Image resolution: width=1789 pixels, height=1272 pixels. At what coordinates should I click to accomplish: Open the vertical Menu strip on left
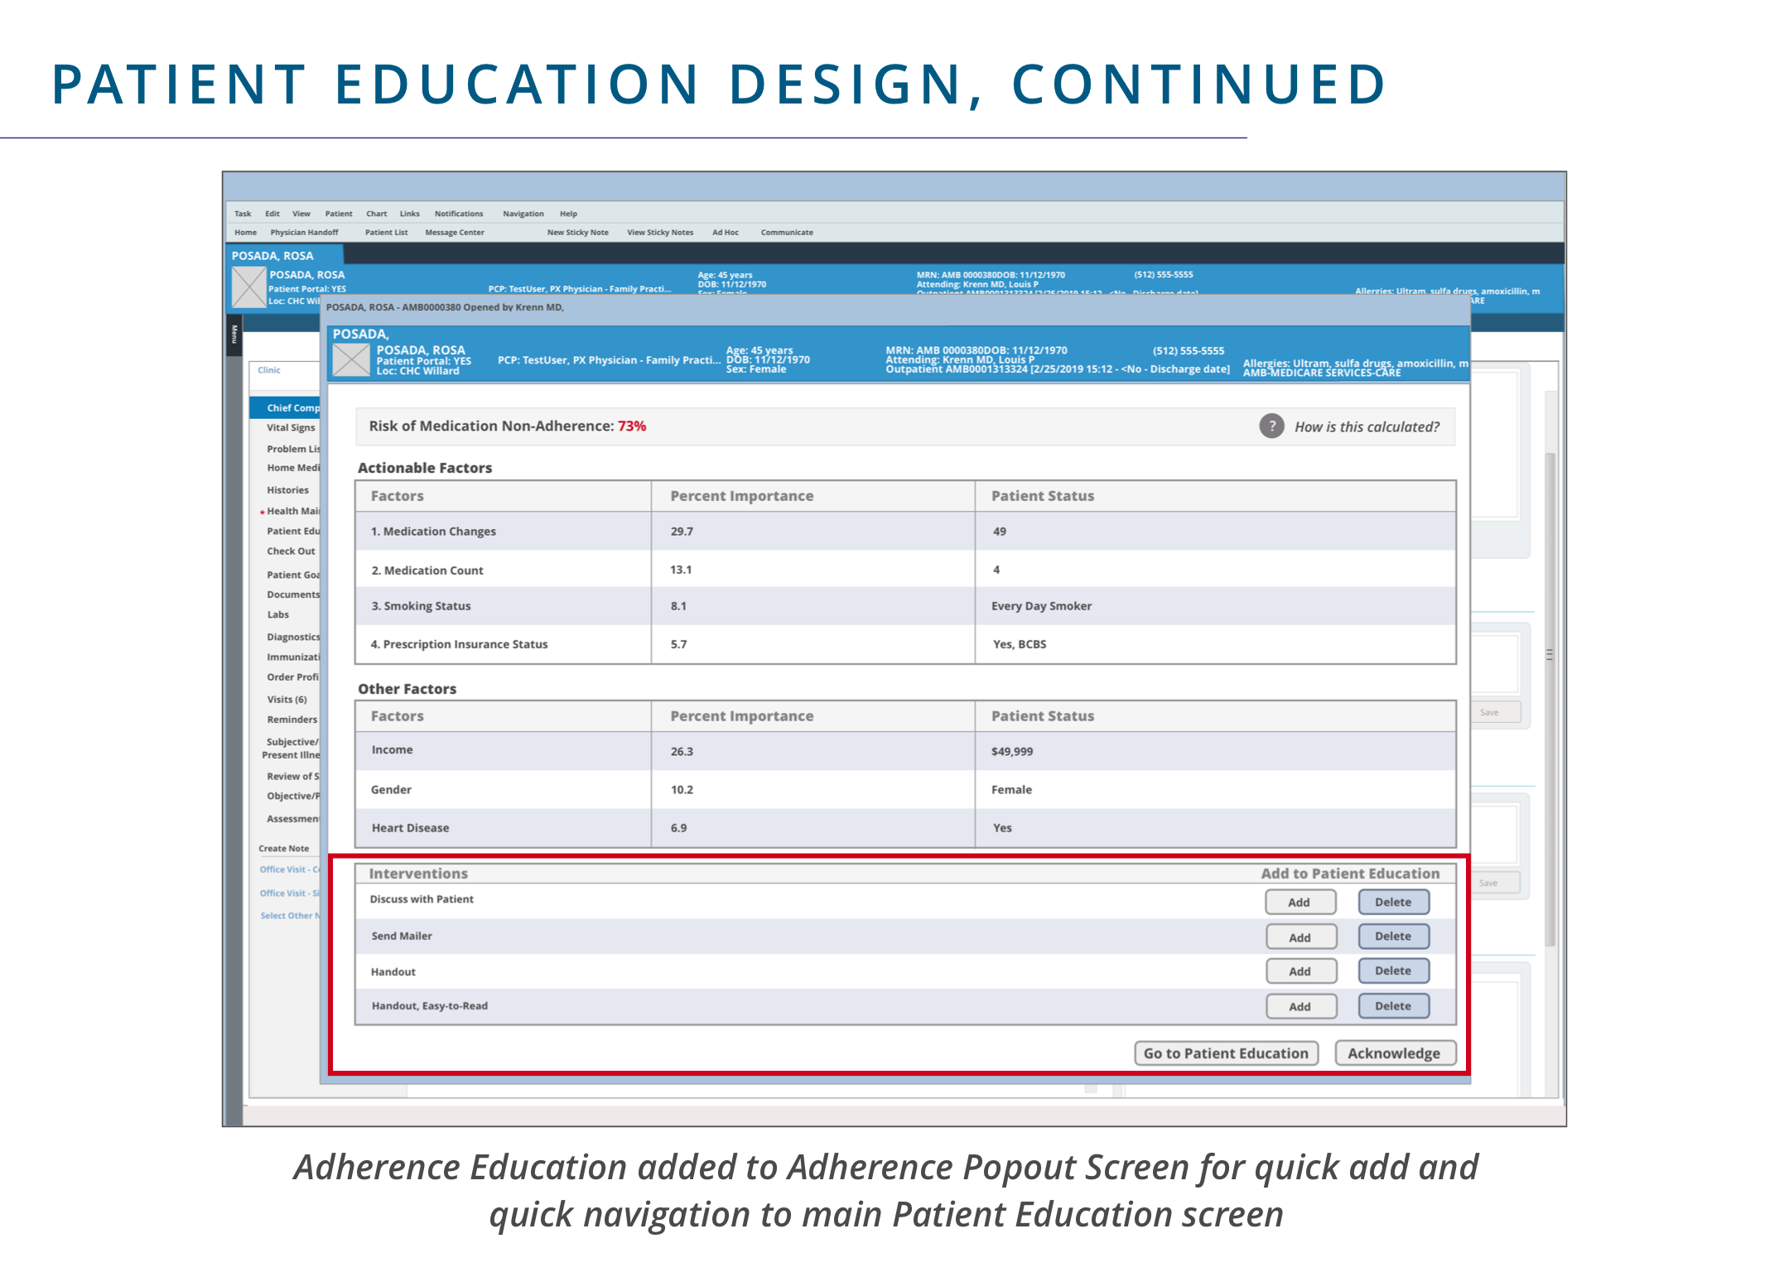(234, 335)
